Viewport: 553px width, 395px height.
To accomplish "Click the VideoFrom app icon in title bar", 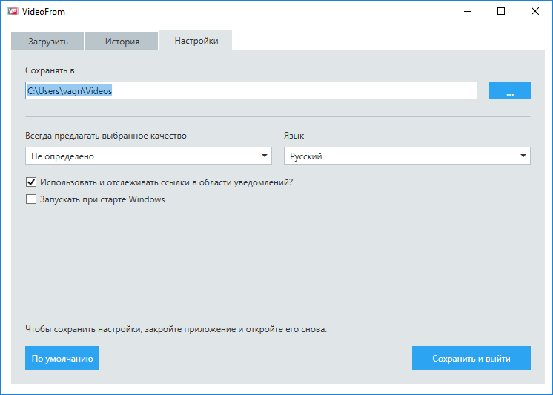I will (13, 12).
